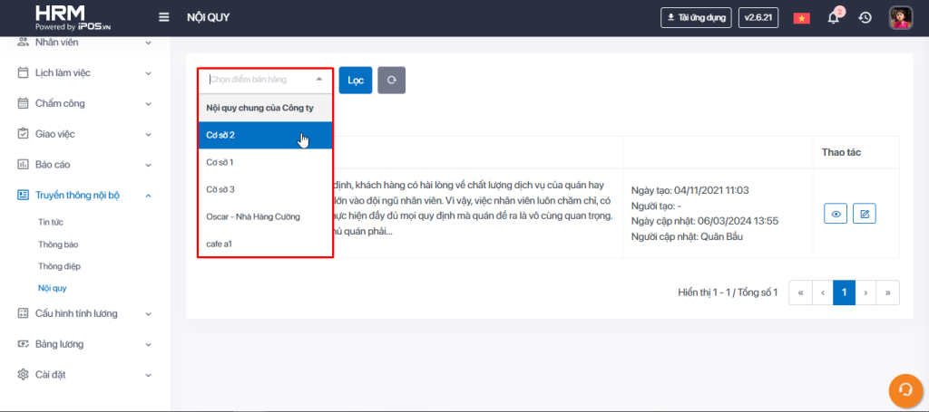View the rule with the eye icon

coord(836,214)
